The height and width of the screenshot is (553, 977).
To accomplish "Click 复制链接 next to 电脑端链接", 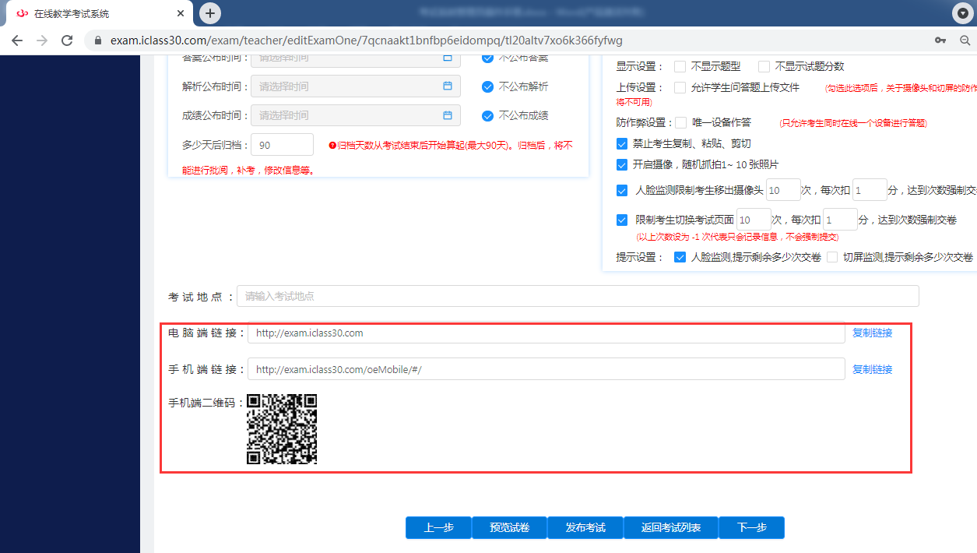I will pyautogui.click(x=872, y=333).
